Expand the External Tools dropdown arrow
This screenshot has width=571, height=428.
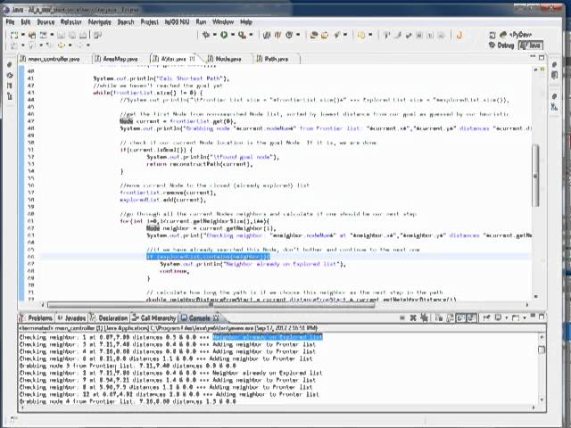coord(251,35)
